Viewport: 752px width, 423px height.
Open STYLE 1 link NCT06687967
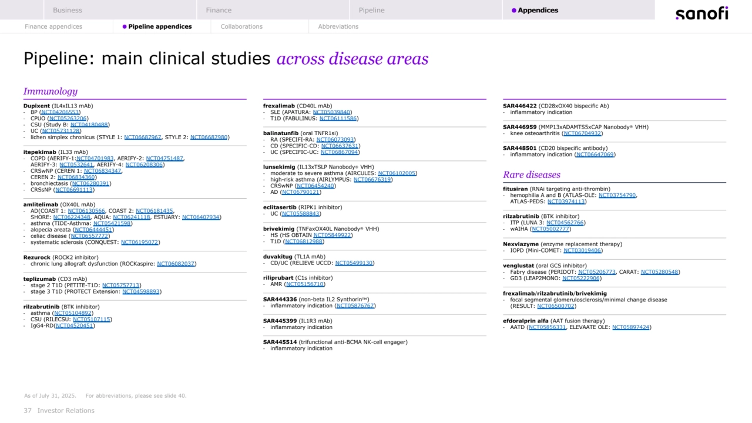[x=143, y=137]
